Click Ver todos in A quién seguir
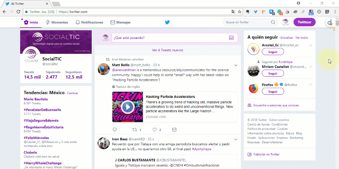 coord(302,38)
